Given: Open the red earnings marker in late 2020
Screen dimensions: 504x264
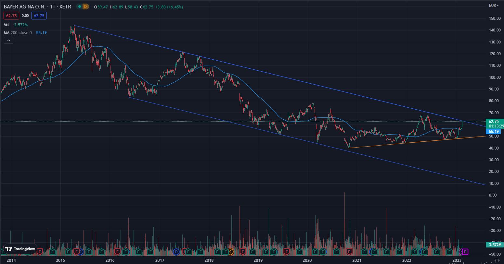Looking at the screenshot, I should tap(349, 251).
